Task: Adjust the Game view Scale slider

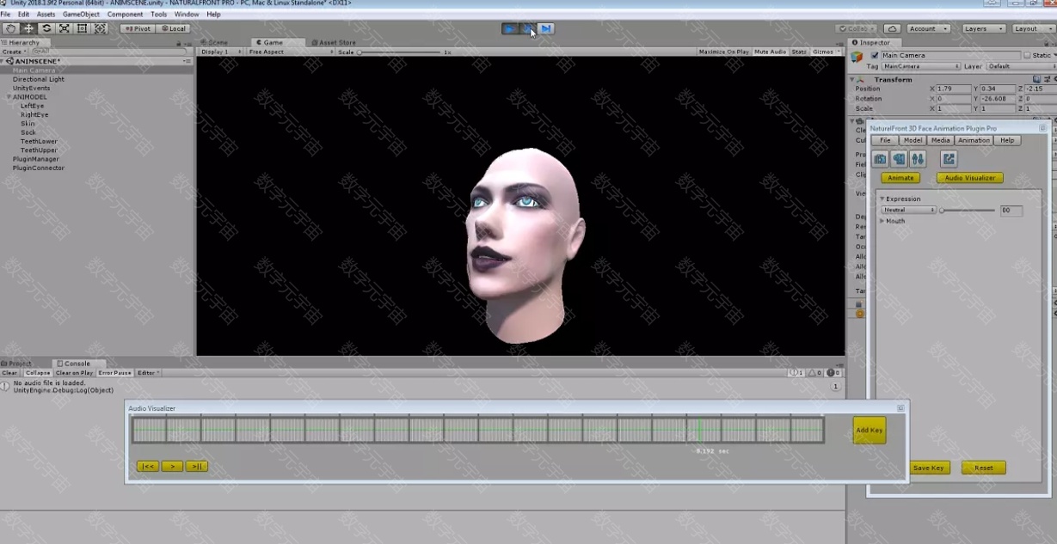Action: (x=400, y=52)
